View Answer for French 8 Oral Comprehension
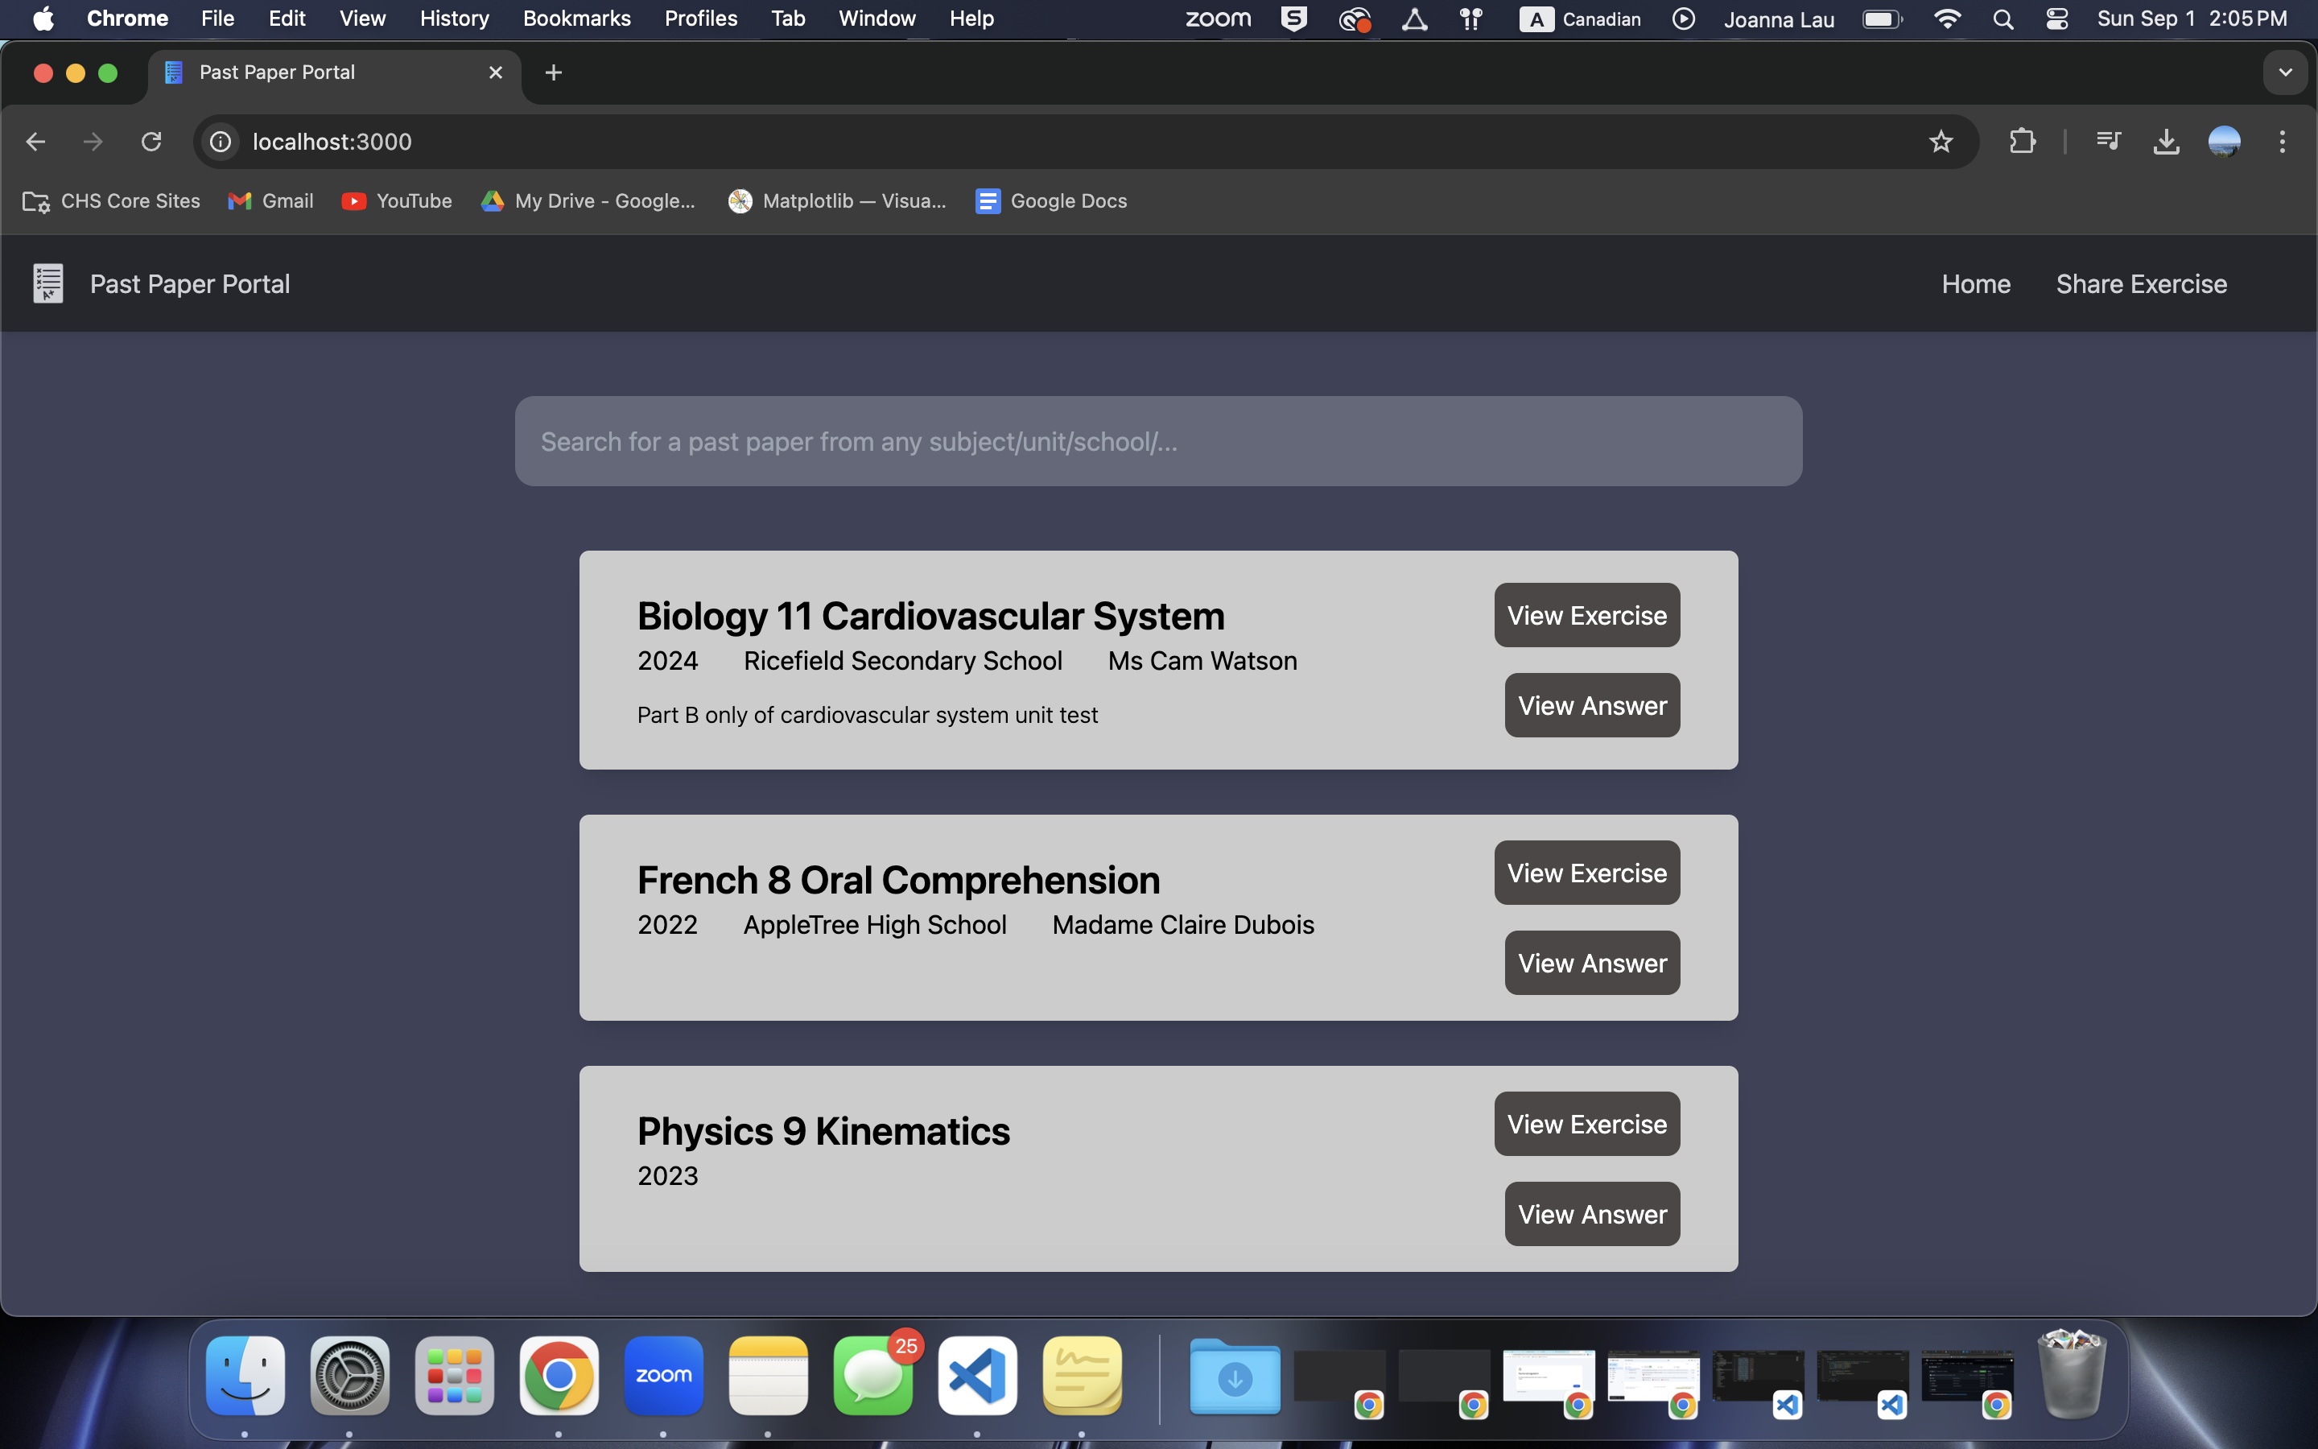2318x1449 pixels. [1592, 963]
